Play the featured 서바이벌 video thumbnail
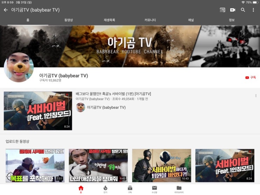 tap(38, 111)
